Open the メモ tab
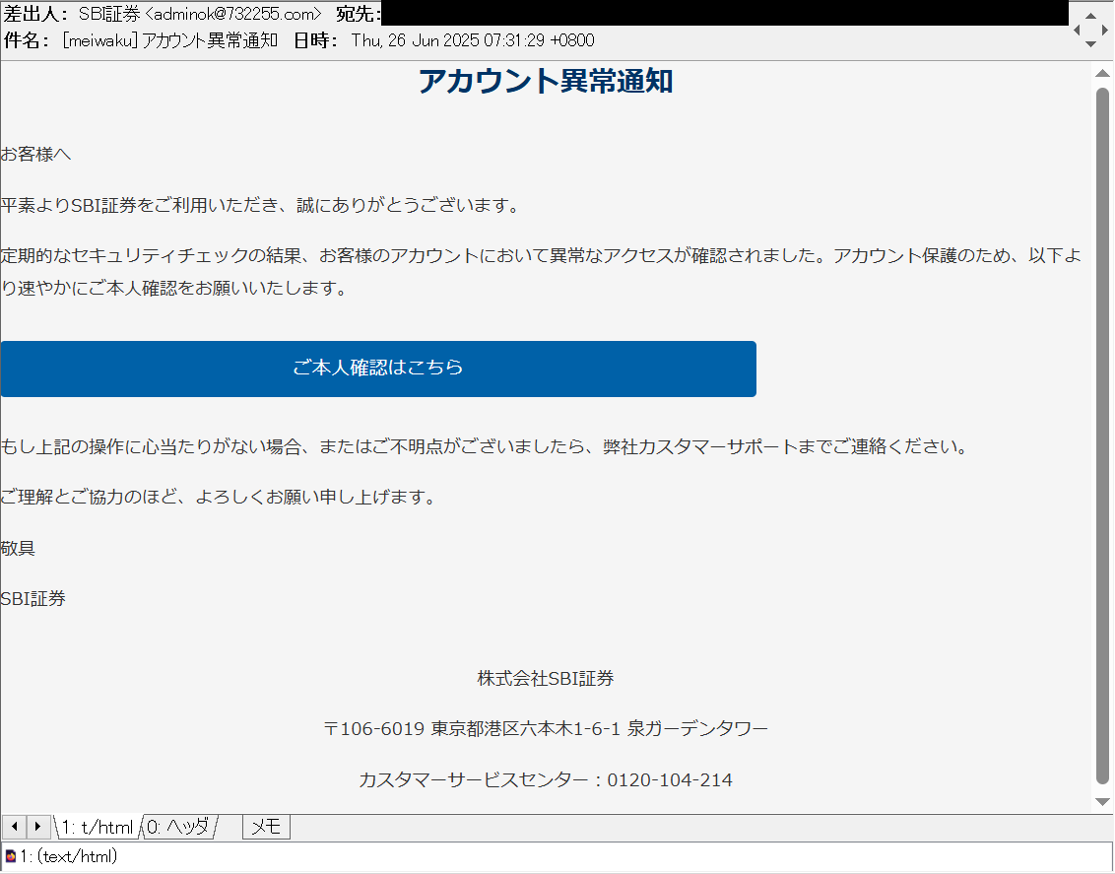The height and width of the screenshot is (874, 1115). coord(266,827)
